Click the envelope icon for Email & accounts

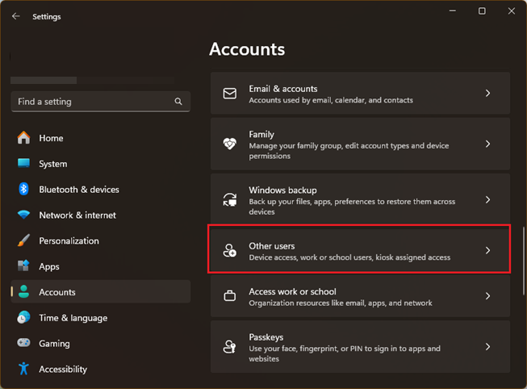230,94
